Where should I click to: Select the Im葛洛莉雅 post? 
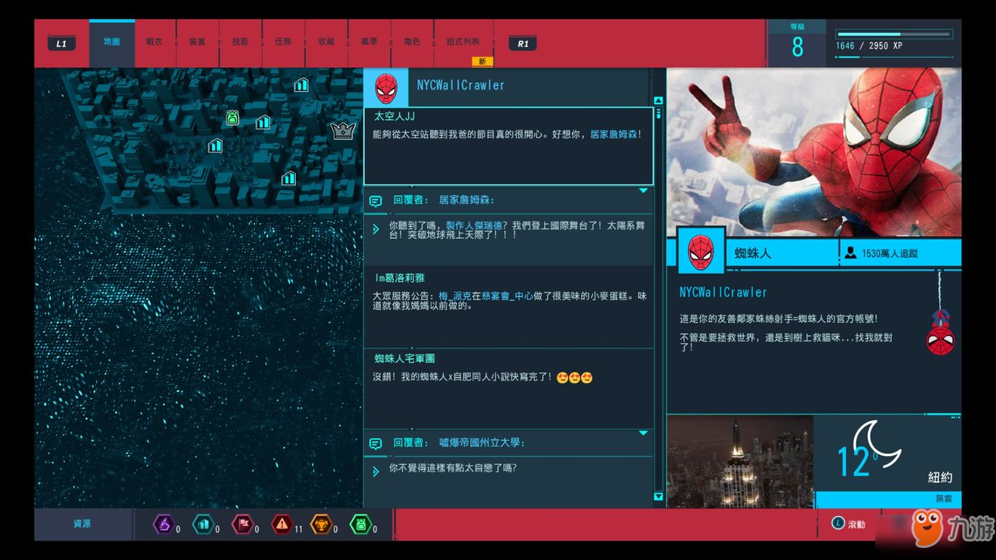(509, 308)
